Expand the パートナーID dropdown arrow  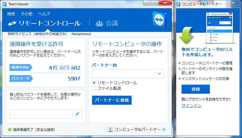(159, 74)
